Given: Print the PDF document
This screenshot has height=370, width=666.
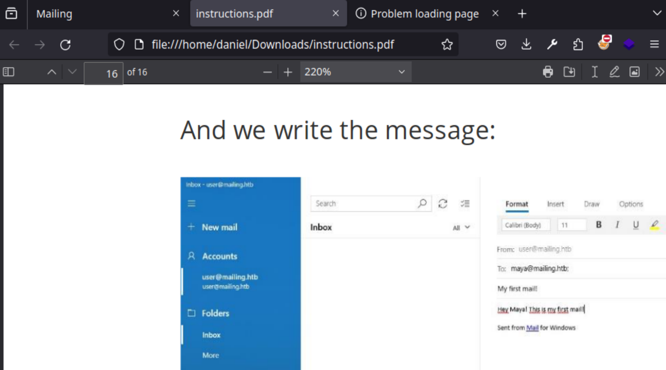Looking at the screenshot, I should 548,72.
